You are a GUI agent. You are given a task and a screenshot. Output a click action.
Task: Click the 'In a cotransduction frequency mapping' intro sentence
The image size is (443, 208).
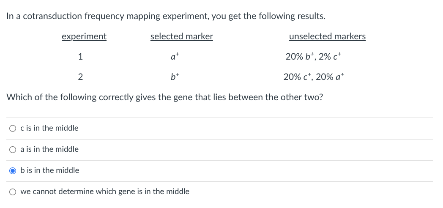(x=166, y=16)
